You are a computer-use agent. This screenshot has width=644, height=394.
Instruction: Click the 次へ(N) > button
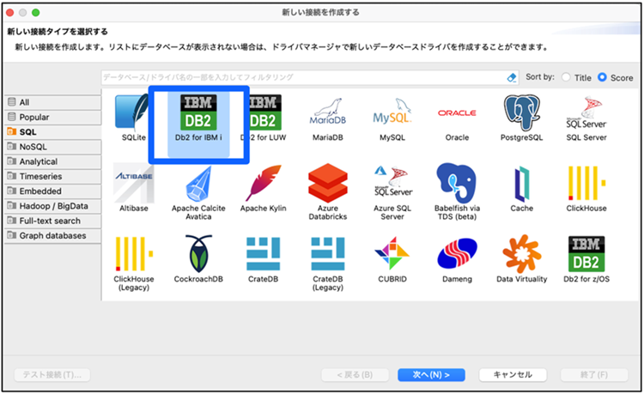(x=431, y=375)
